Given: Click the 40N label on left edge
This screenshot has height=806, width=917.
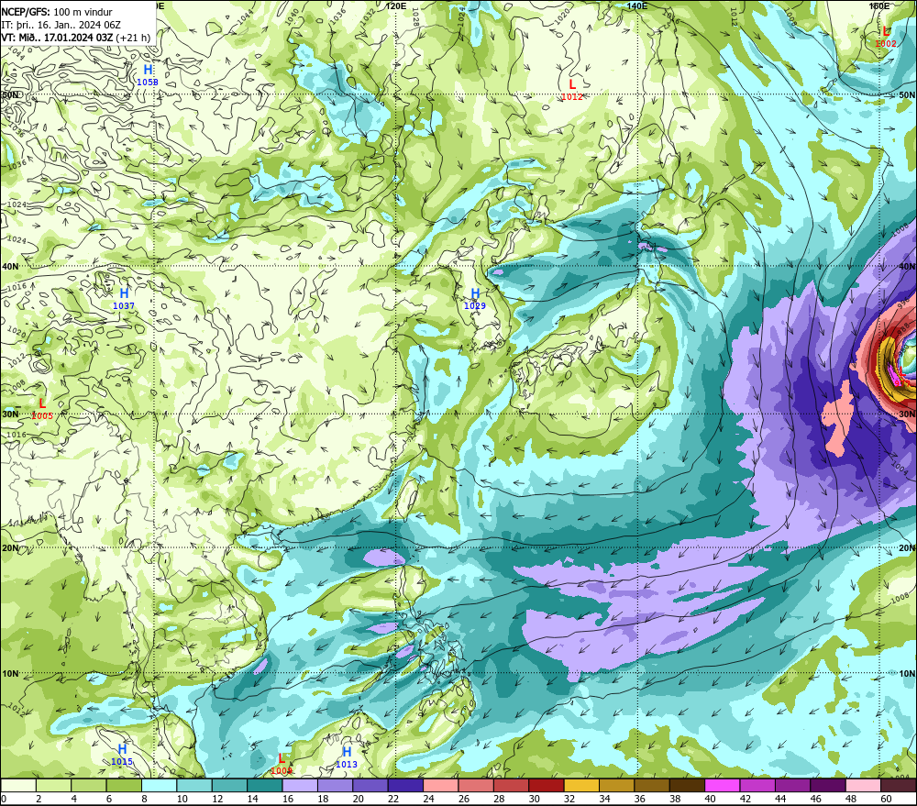Looking at the screenshot, I should coord(10,266).
